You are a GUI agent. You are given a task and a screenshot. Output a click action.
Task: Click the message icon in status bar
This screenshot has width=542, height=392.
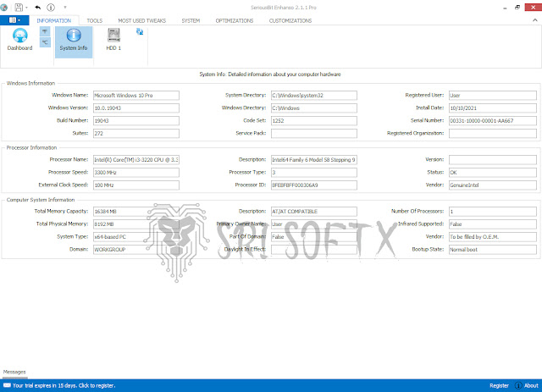(7, 385)
